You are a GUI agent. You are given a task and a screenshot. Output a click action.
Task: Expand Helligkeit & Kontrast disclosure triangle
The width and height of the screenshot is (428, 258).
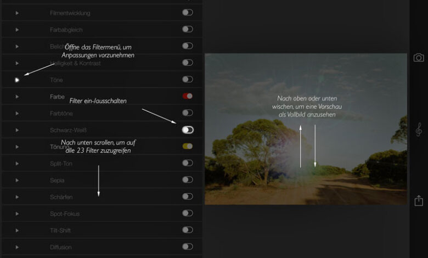click(x=17, y=63)
